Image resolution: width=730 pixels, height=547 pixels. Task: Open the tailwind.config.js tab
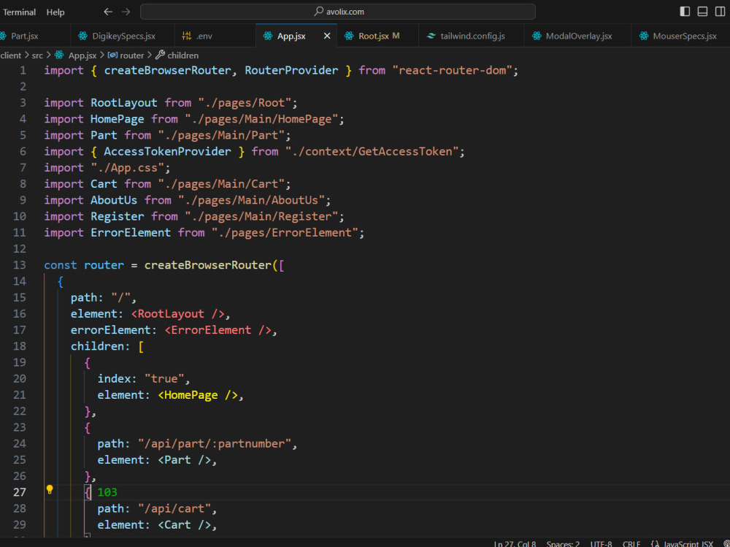(x=472, y=36)
